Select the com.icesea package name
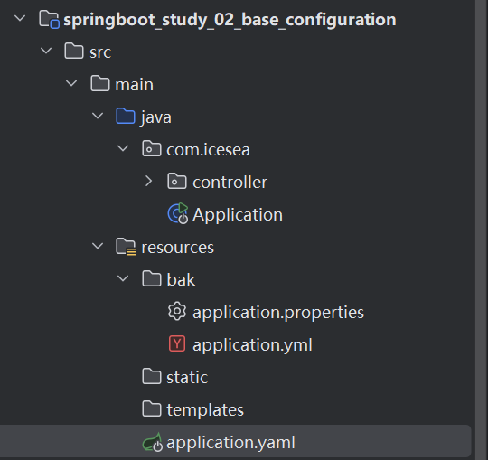Screen dimensions: 488x460 pyautogui.click(x=208, y=150)
